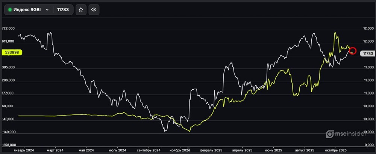The image size is (376, 154).
Task: Click the ноябрь 2024 date label
Action: pos(180,150)
